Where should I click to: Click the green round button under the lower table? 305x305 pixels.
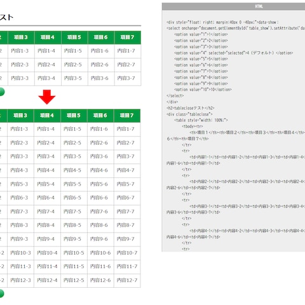(1, 294)
